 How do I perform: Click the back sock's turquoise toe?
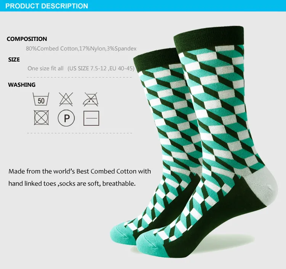point(121,234)
